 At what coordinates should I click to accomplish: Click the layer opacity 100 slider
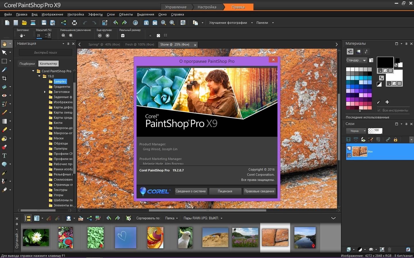click(x=375, y=131)
